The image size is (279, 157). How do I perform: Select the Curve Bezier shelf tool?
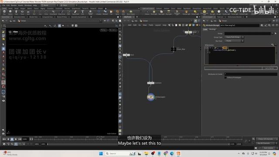click(x=53, y=12)
